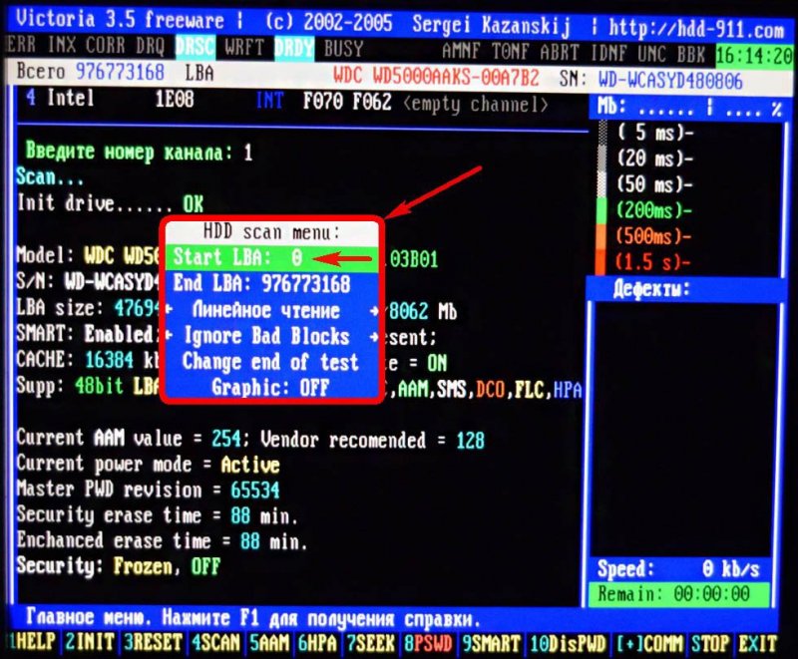Click left arrow beside Линейное чтение
The height and width of the screenshot is (659, 798).
[169, 310]
